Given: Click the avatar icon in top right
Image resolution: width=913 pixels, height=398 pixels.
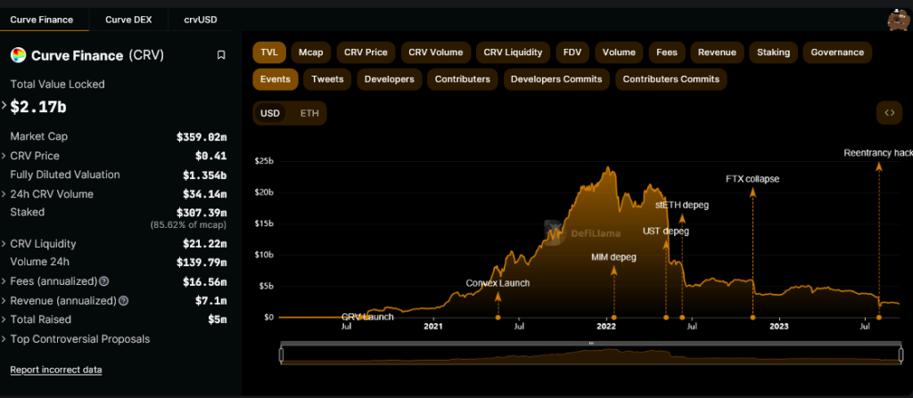Looking at the screenshot, I should 896,19.
